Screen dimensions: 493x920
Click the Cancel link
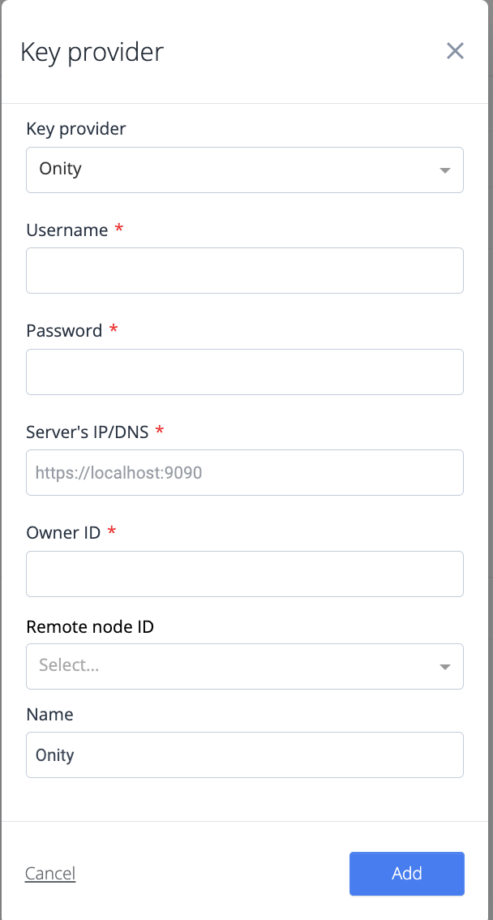(x=49, y=873)
